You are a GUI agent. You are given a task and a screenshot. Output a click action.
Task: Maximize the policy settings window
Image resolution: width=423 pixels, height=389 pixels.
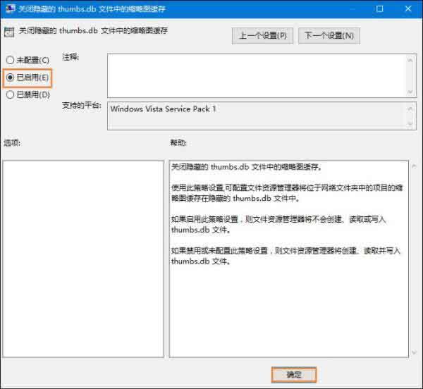coord(379,9)
